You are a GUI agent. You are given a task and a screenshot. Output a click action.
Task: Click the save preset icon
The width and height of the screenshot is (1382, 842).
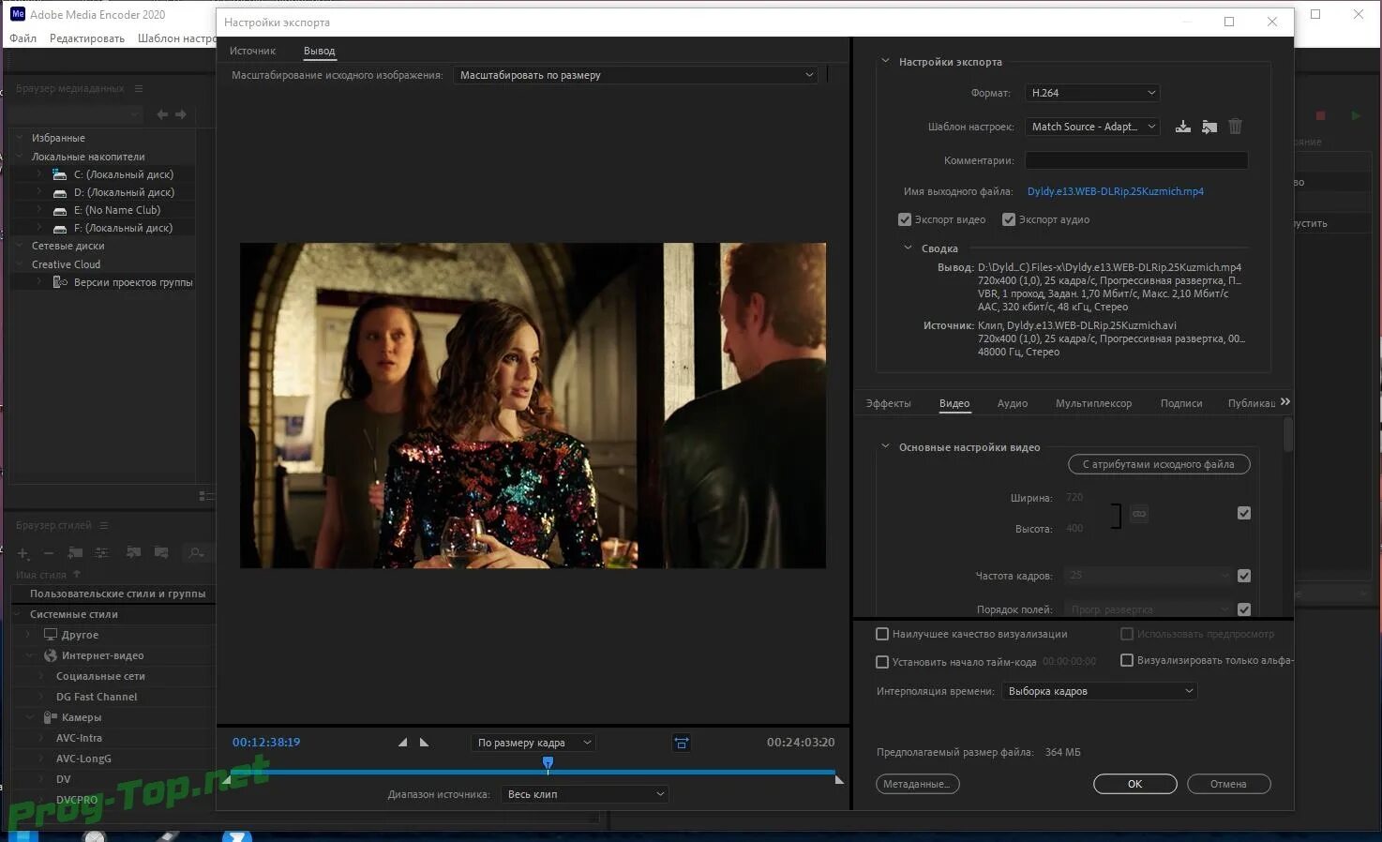click(1183, 127)
